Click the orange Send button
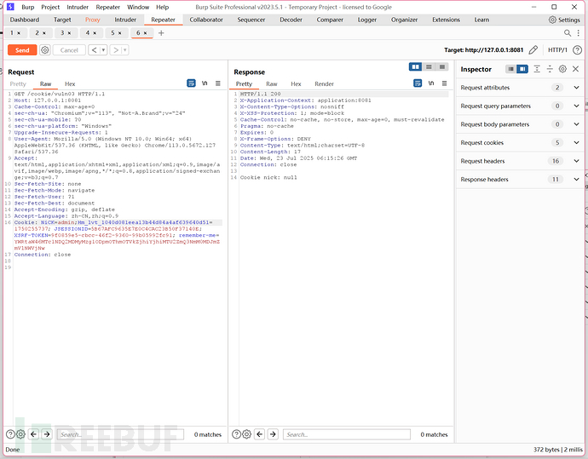The image size is (588, 459). point(22,50)
